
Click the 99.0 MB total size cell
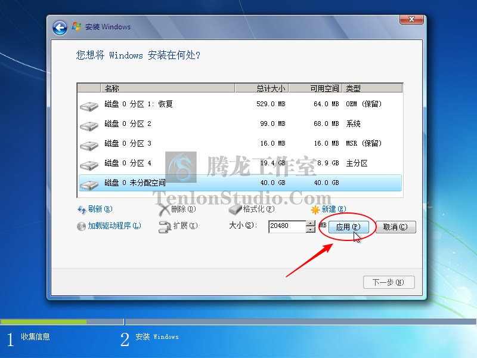coord(272,124)
